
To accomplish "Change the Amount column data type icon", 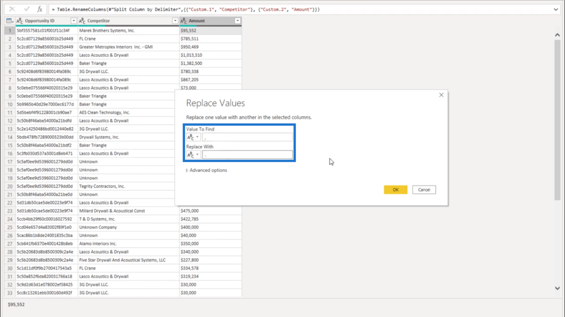I will pos(184,21).
